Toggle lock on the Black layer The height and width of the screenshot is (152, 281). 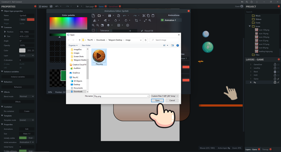tap(275, 72)
